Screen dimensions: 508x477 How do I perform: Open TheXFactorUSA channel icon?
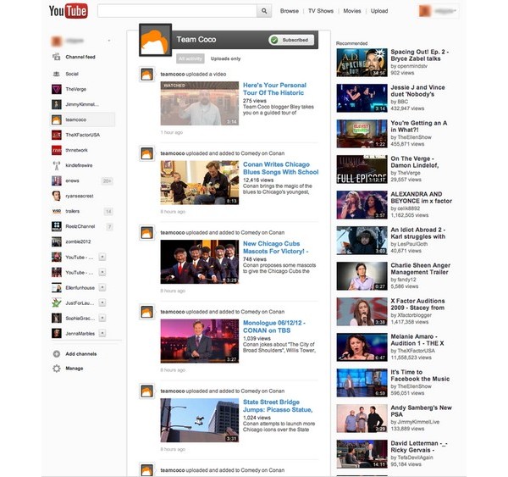click(57, 135)
